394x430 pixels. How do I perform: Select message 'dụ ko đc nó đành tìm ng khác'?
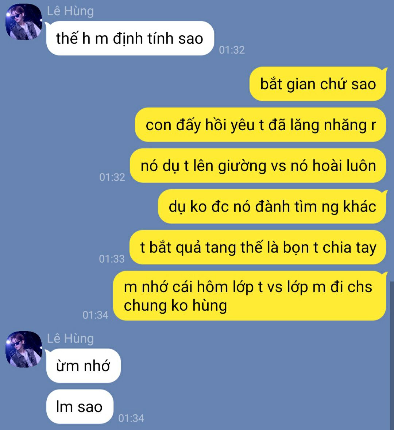pos(272,206)
